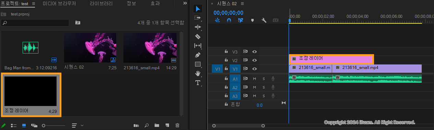The width and height of the screenshot is (434, 130).
Task: Open the 라이브러리 tab
Action: (101, 3)
